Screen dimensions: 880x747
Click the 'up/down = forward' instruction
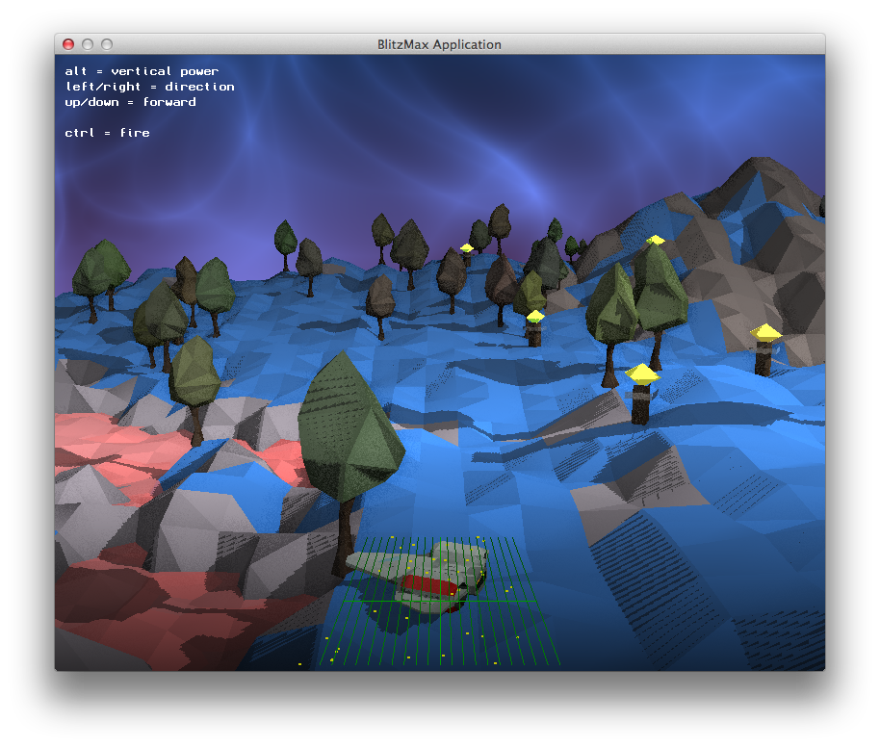(x=130, y=102)
